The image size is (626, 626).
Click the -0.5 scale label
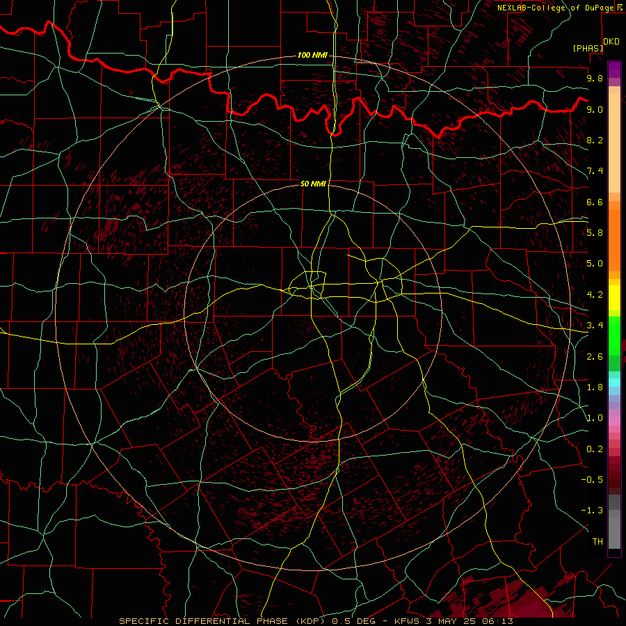pyautogui.click(x=591, y=480)
